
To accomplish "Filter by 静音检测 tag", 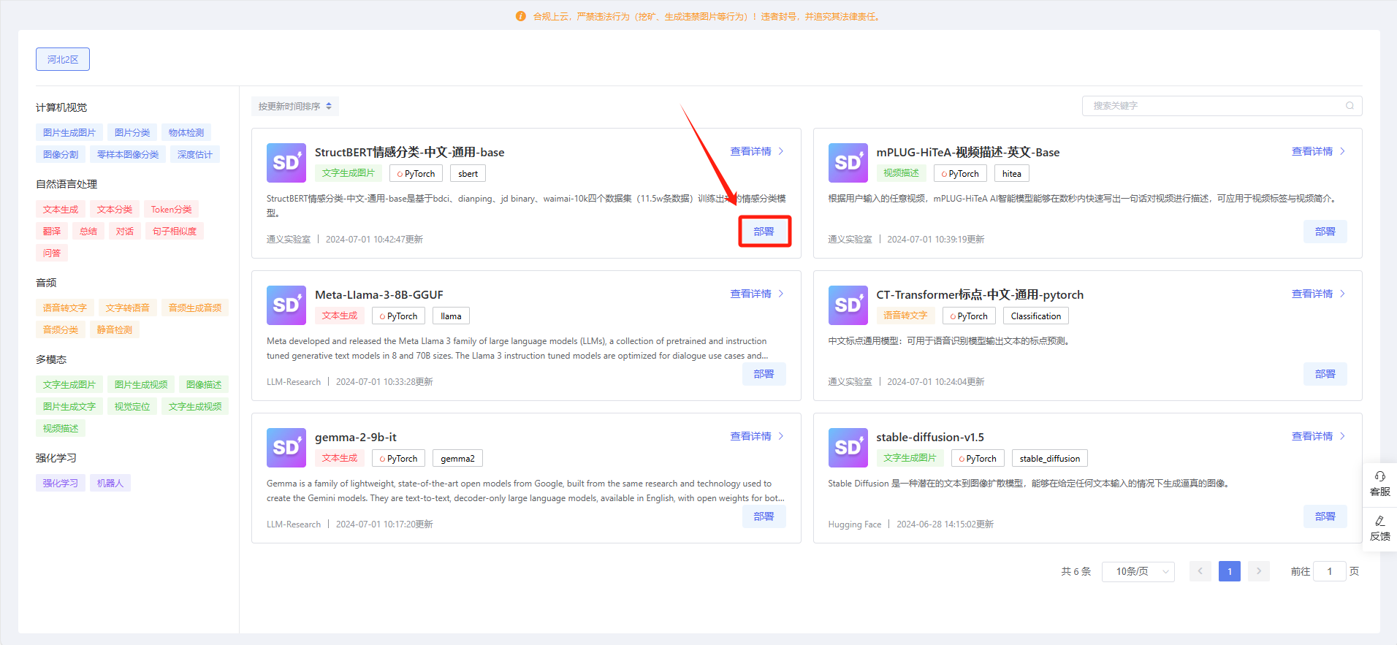I will [x=115, y=330].
